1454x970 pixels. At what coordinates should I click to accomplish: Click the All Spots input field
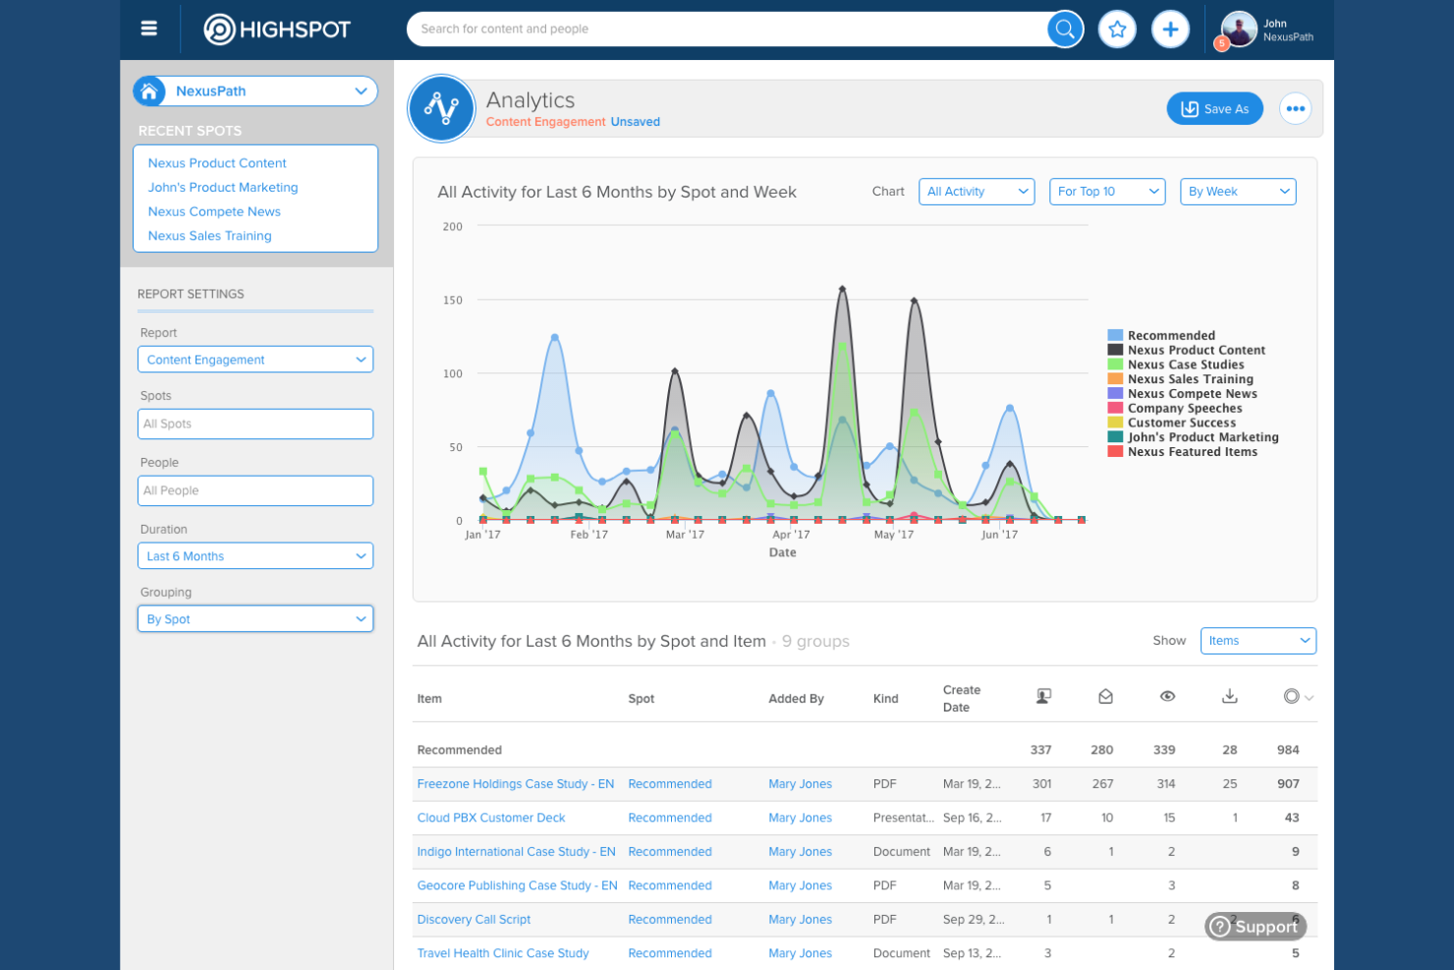(x=255, y=424)
